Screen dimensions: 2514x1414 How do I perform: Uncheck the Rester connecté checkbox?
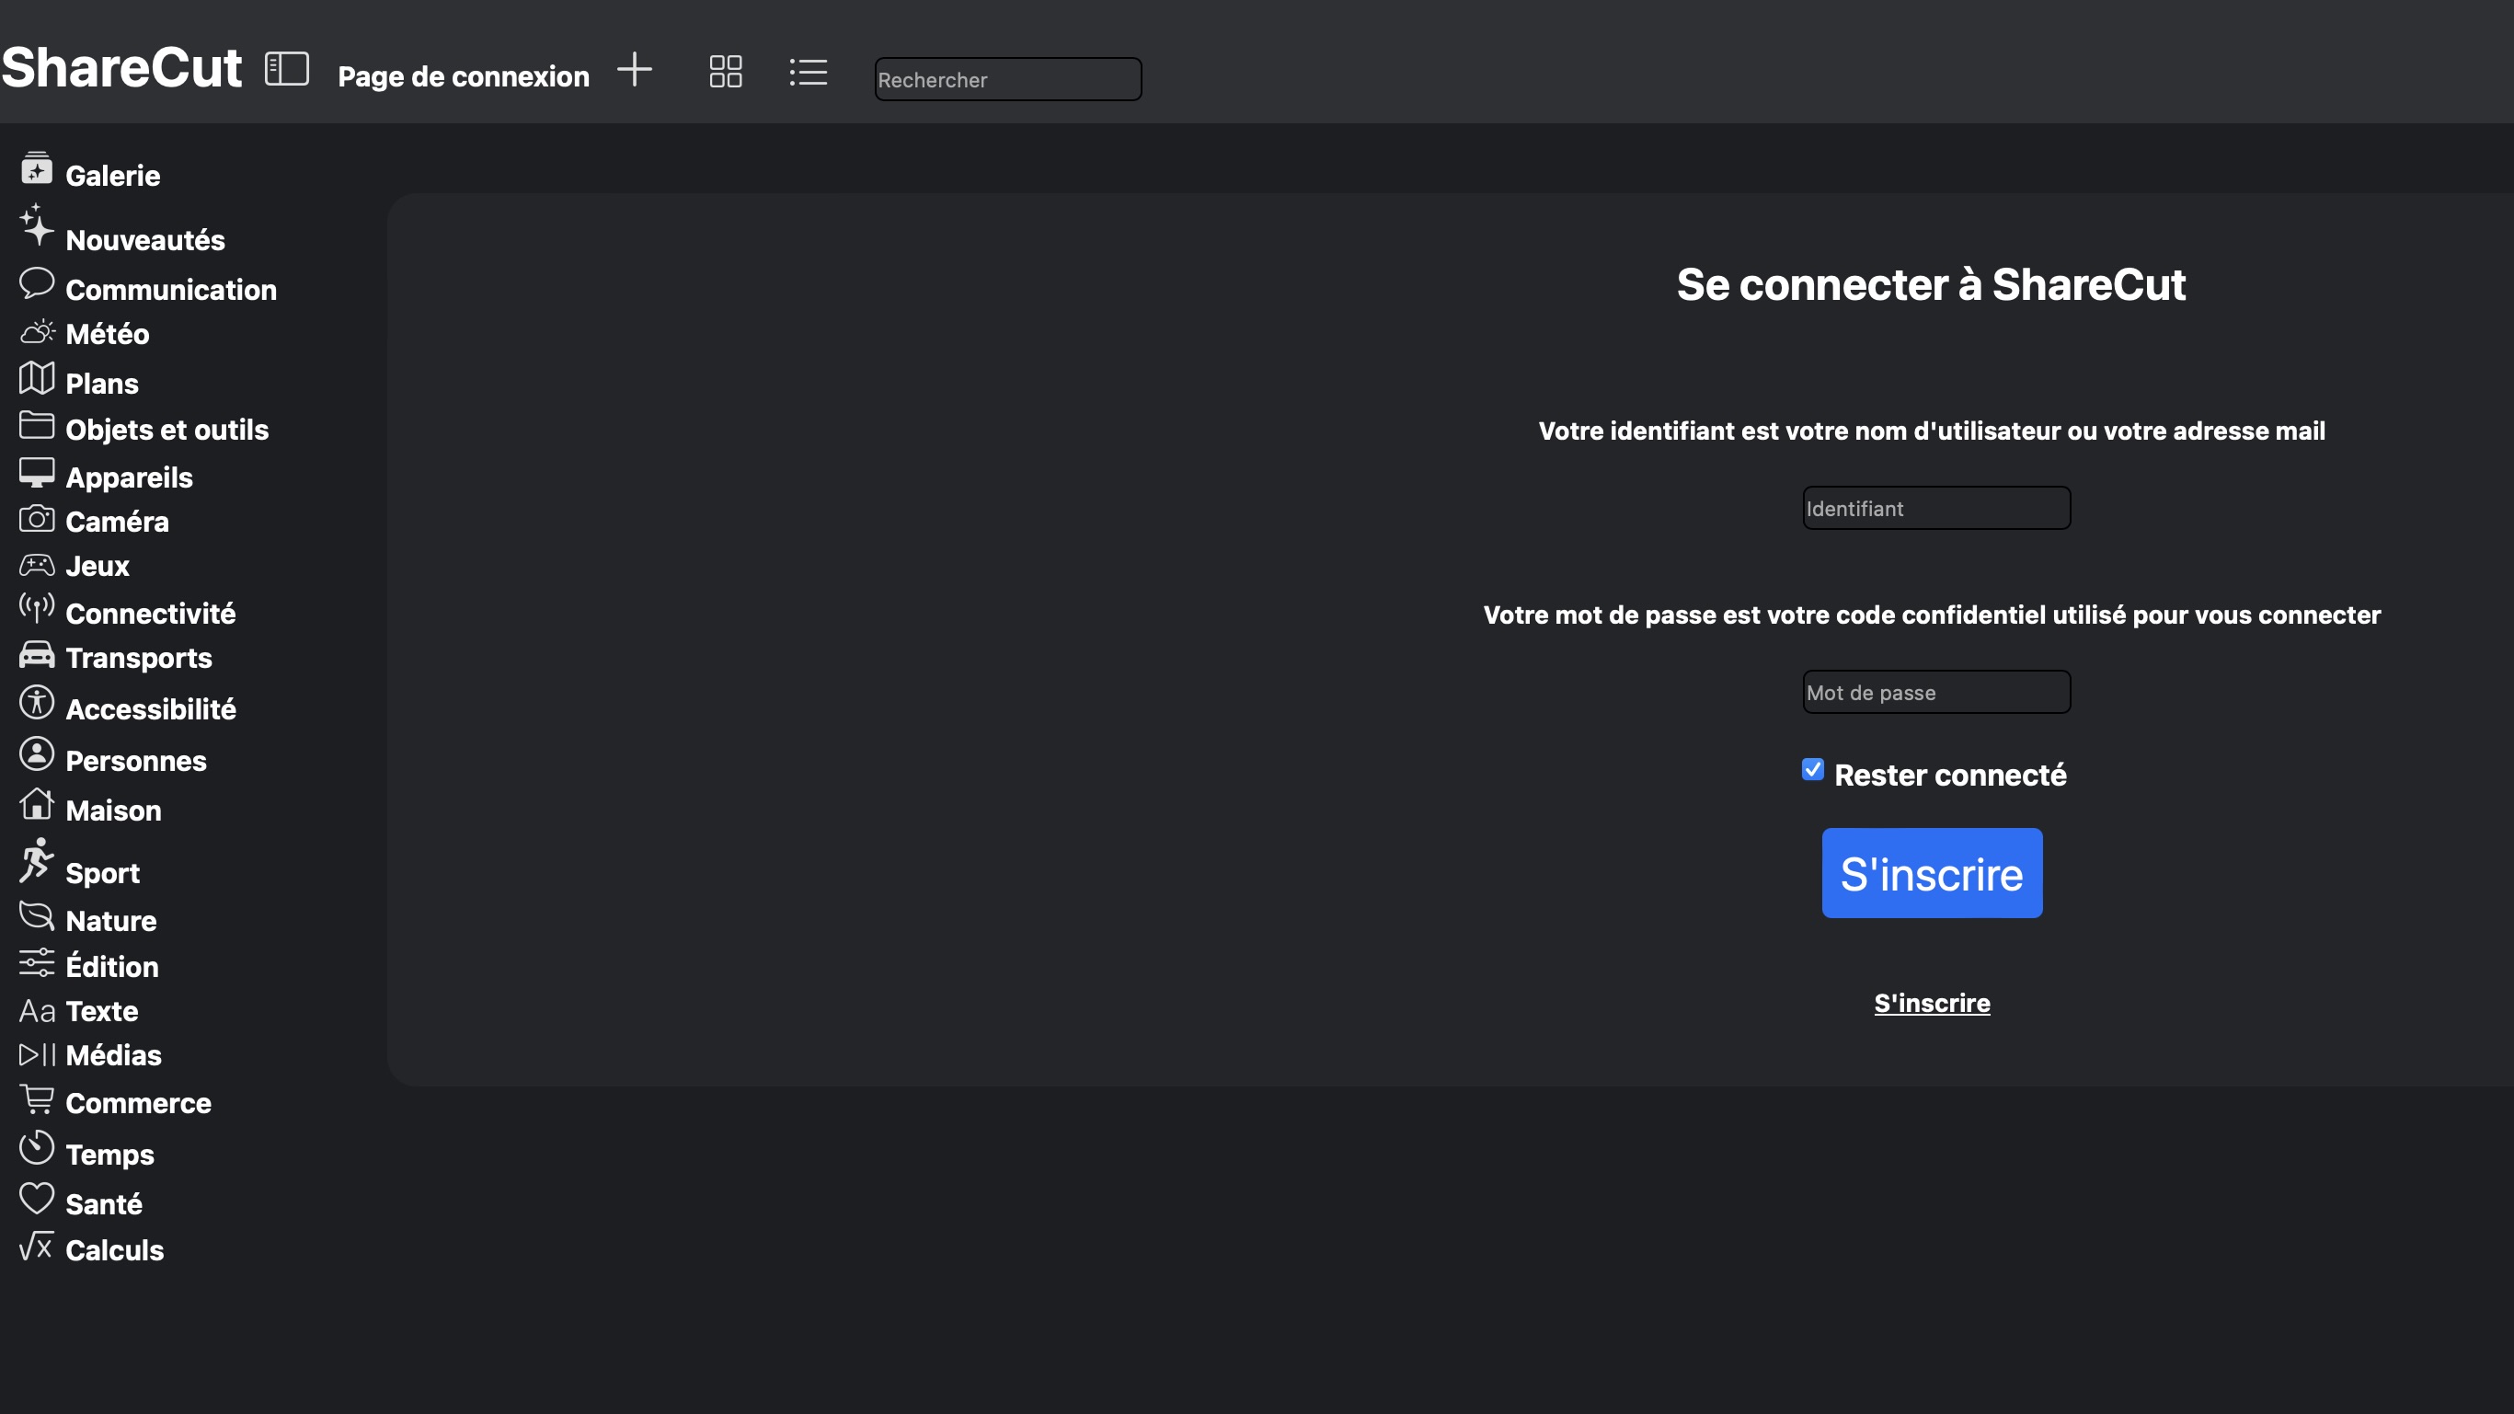pyautogui.click(x=1812, y=770)
